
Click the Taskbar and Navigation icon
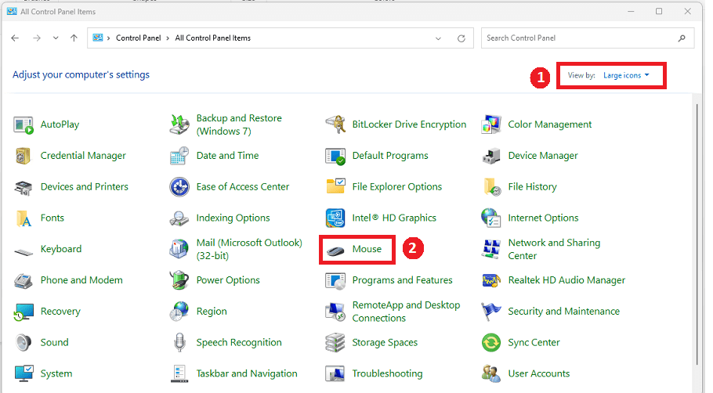tap(179, 374)
